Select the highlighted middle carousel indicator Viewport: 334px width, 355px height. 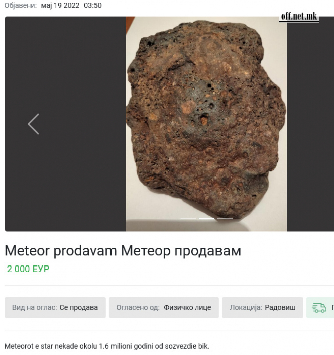coord(206,218)
